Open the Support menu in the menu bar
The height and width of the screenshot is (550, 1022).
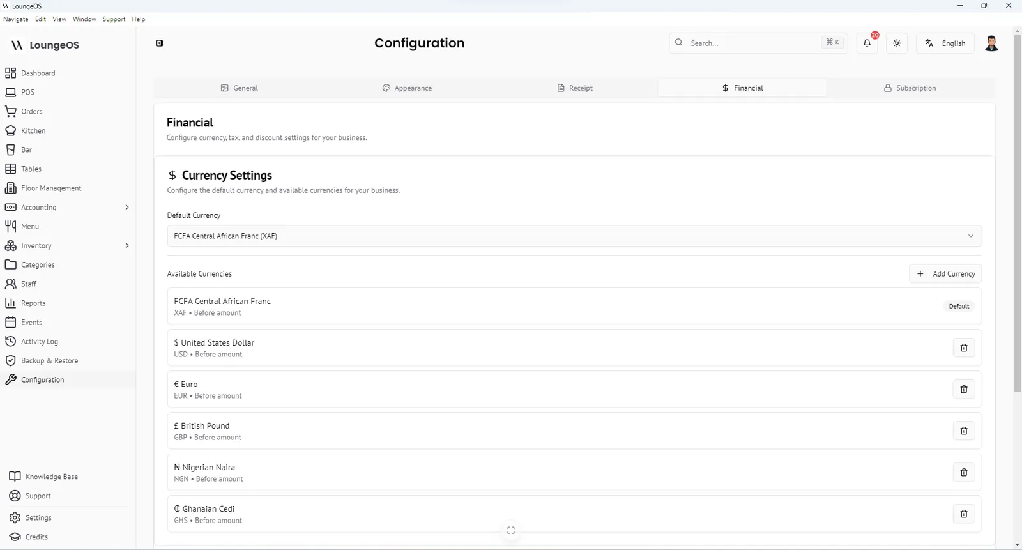pyautogui.click(x=114, y=19)
